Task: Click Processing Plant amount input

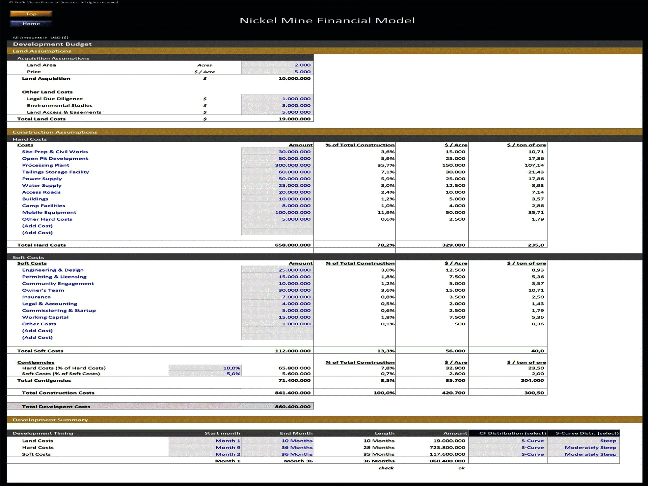Action: [x=277, y=165]
